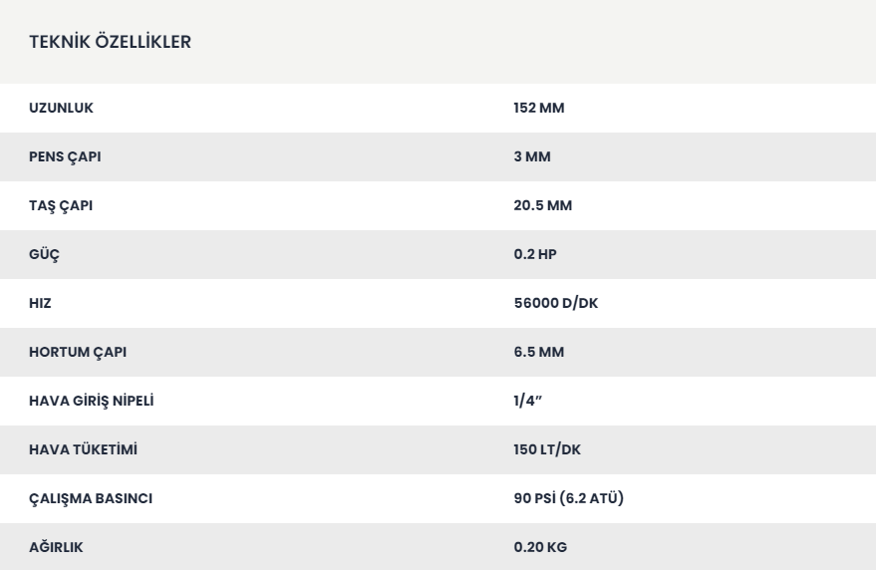Select the GÜÇ row label

pyautogui.click(x=44, y=254)
